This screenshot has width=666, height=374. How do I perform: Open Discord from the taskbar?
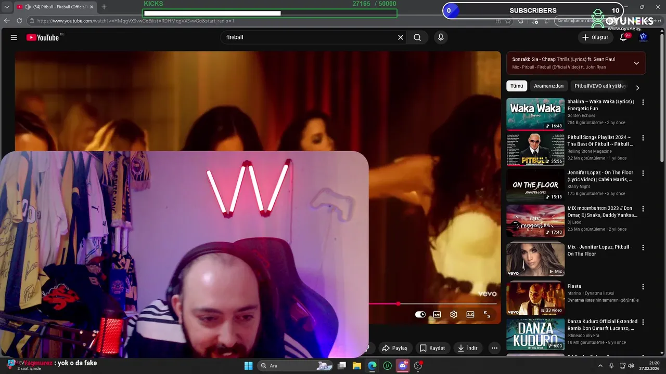coord(402,366)
